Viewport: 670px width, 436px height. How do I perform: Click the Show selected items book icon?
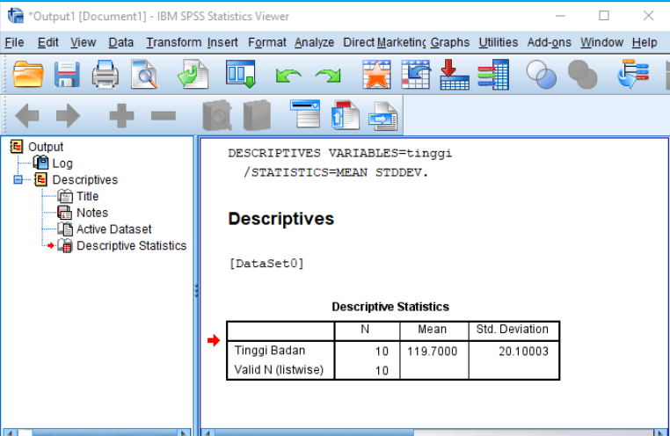tap(217, 115)
